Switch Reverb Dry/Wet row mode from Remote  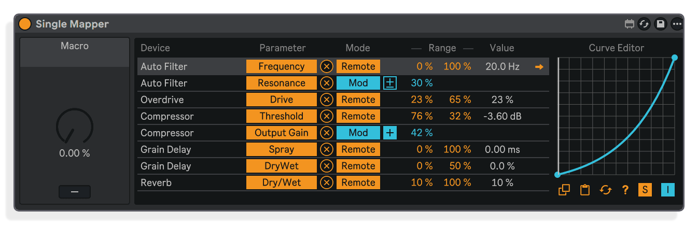coord(358,182)
